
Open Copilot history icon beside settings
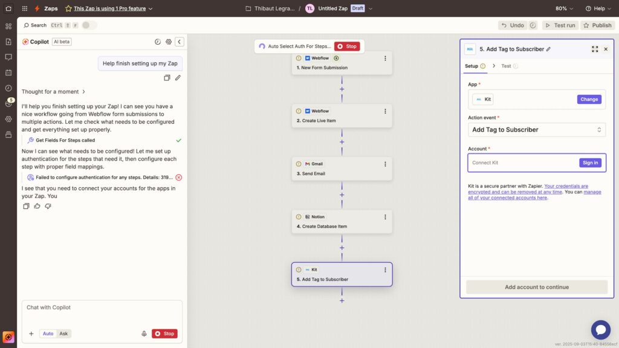(x=158, y=42)
